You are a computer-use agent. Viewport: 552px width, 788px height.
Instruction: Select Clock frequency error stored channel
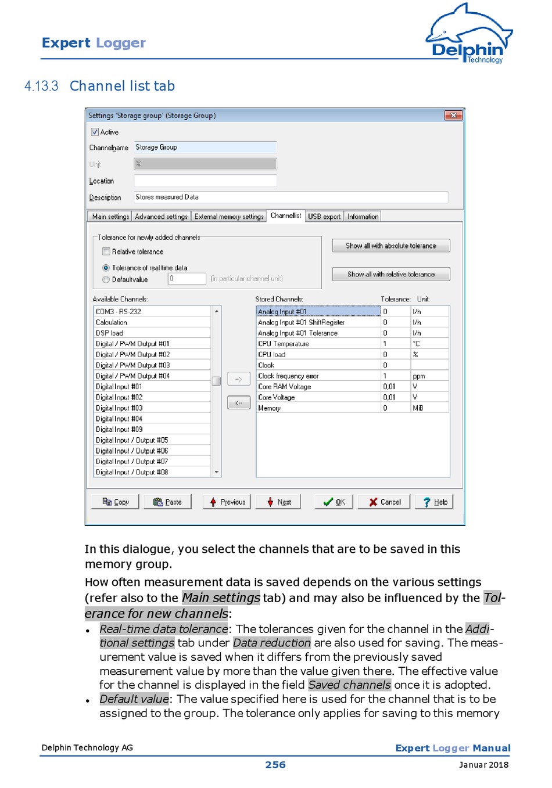coord(318,376)
